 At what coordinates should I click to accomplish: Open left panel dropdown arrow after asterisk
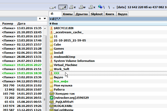click(45, 19)
